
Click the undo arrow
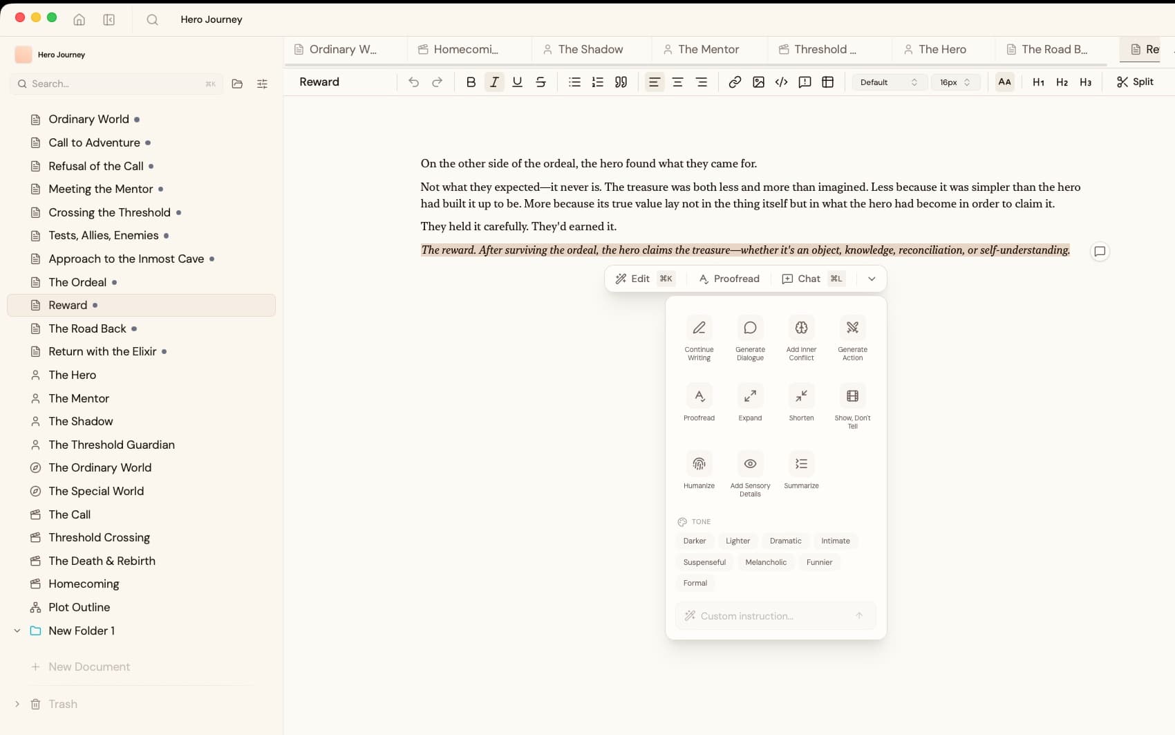click(413, 82)
